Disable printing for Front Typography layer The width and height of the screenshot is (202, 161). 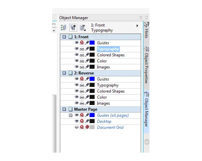82,49
